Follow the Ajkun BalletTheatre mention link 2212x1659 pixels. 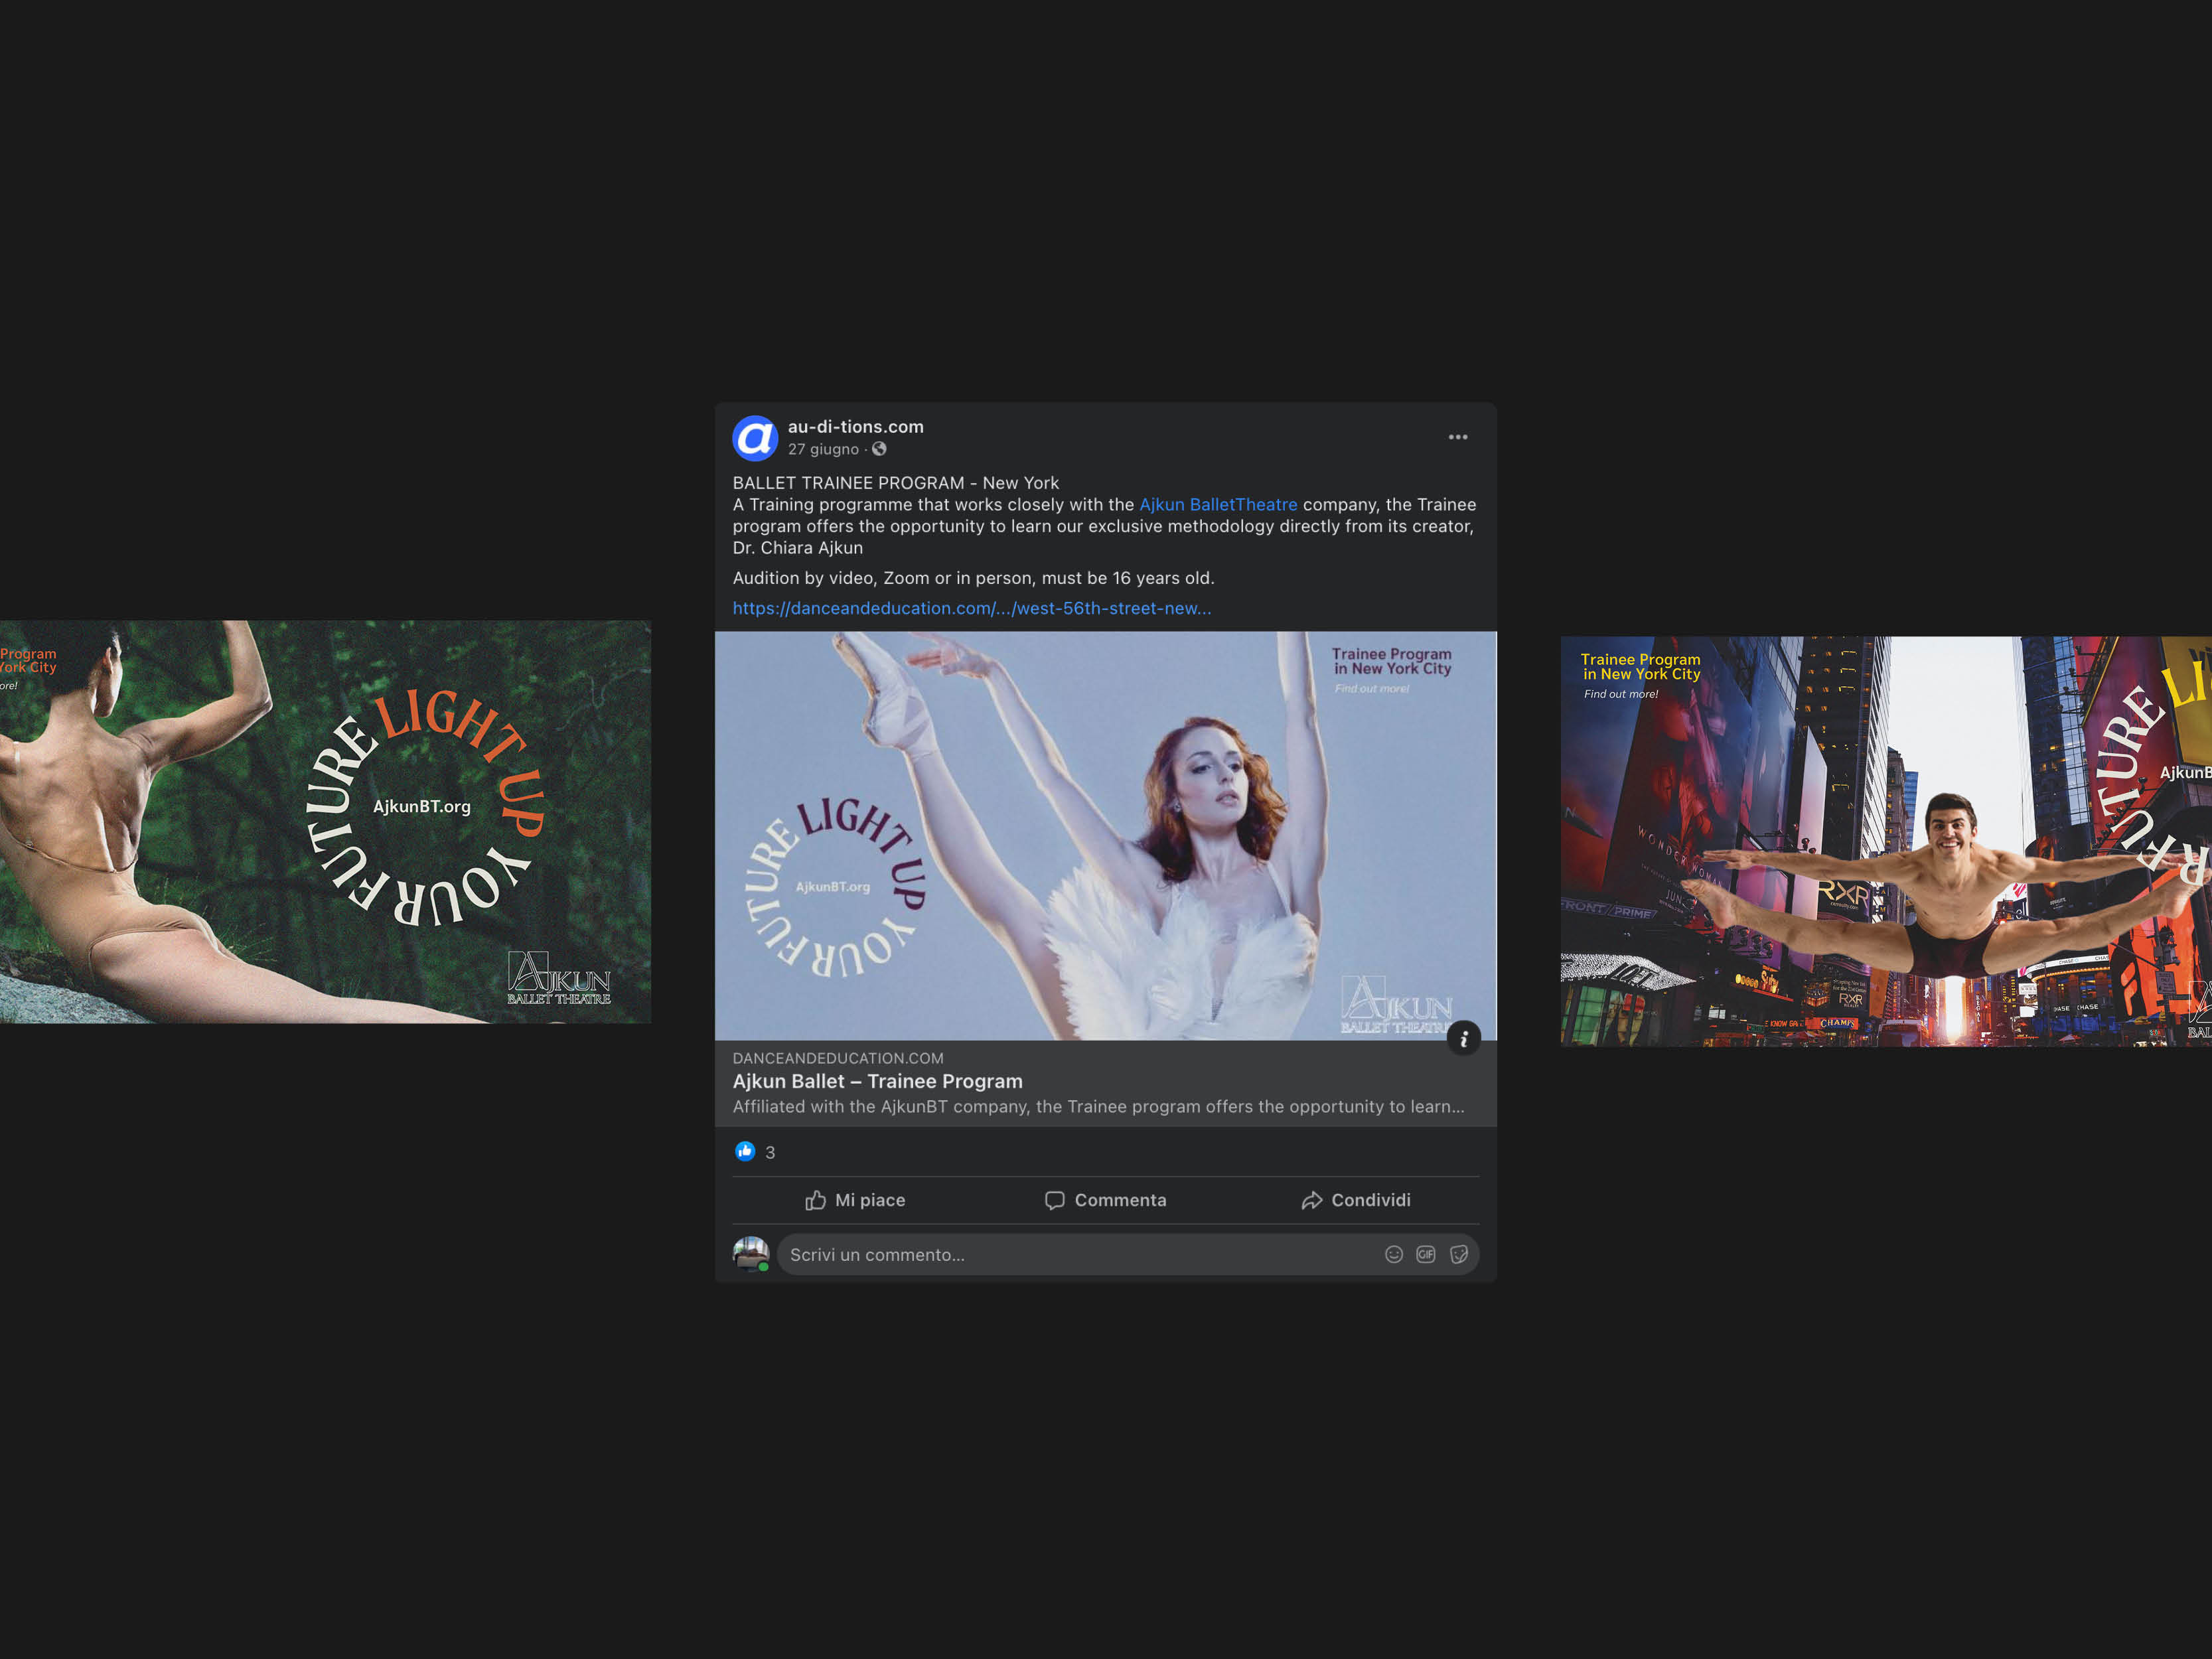pos(1218,504)
